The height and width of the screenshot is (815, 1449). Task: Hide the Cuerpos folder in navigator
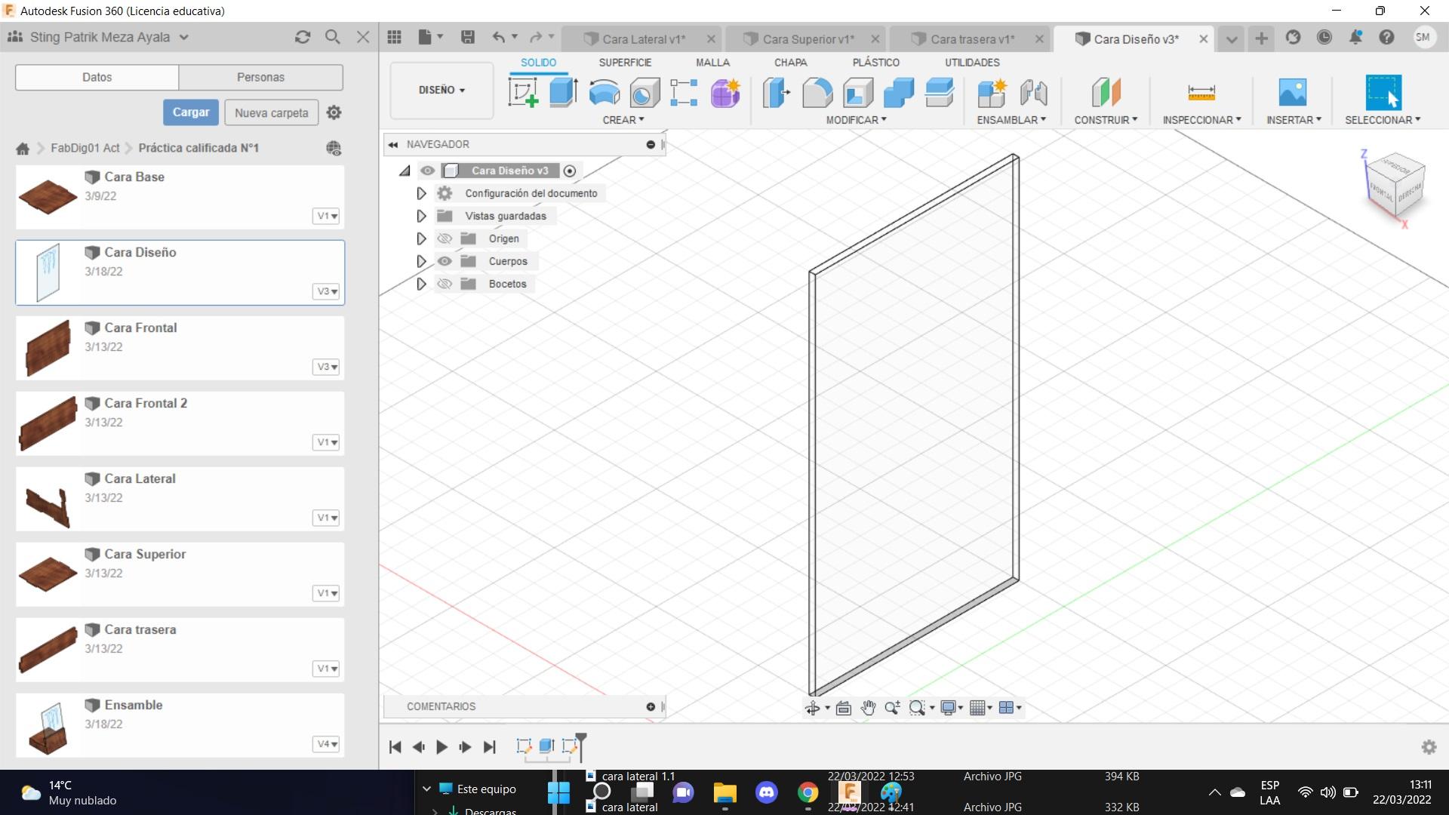point(445,261)
